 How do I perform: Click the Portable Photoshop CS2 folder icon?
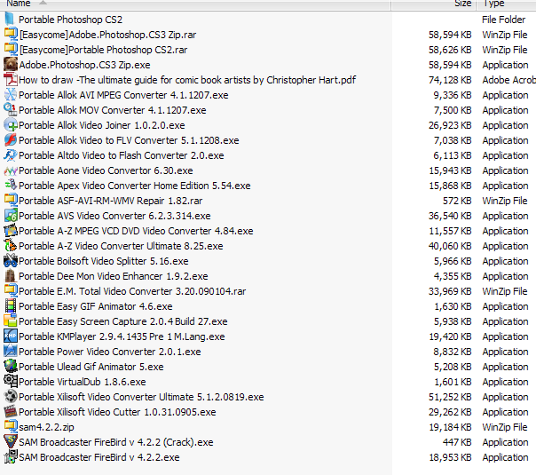click(11, 20)
